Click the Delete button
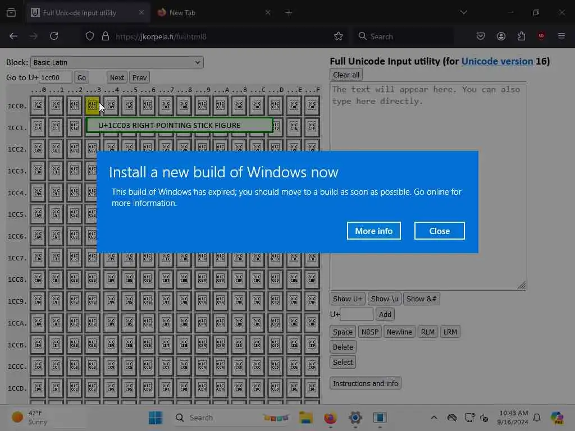 (343, 347)
